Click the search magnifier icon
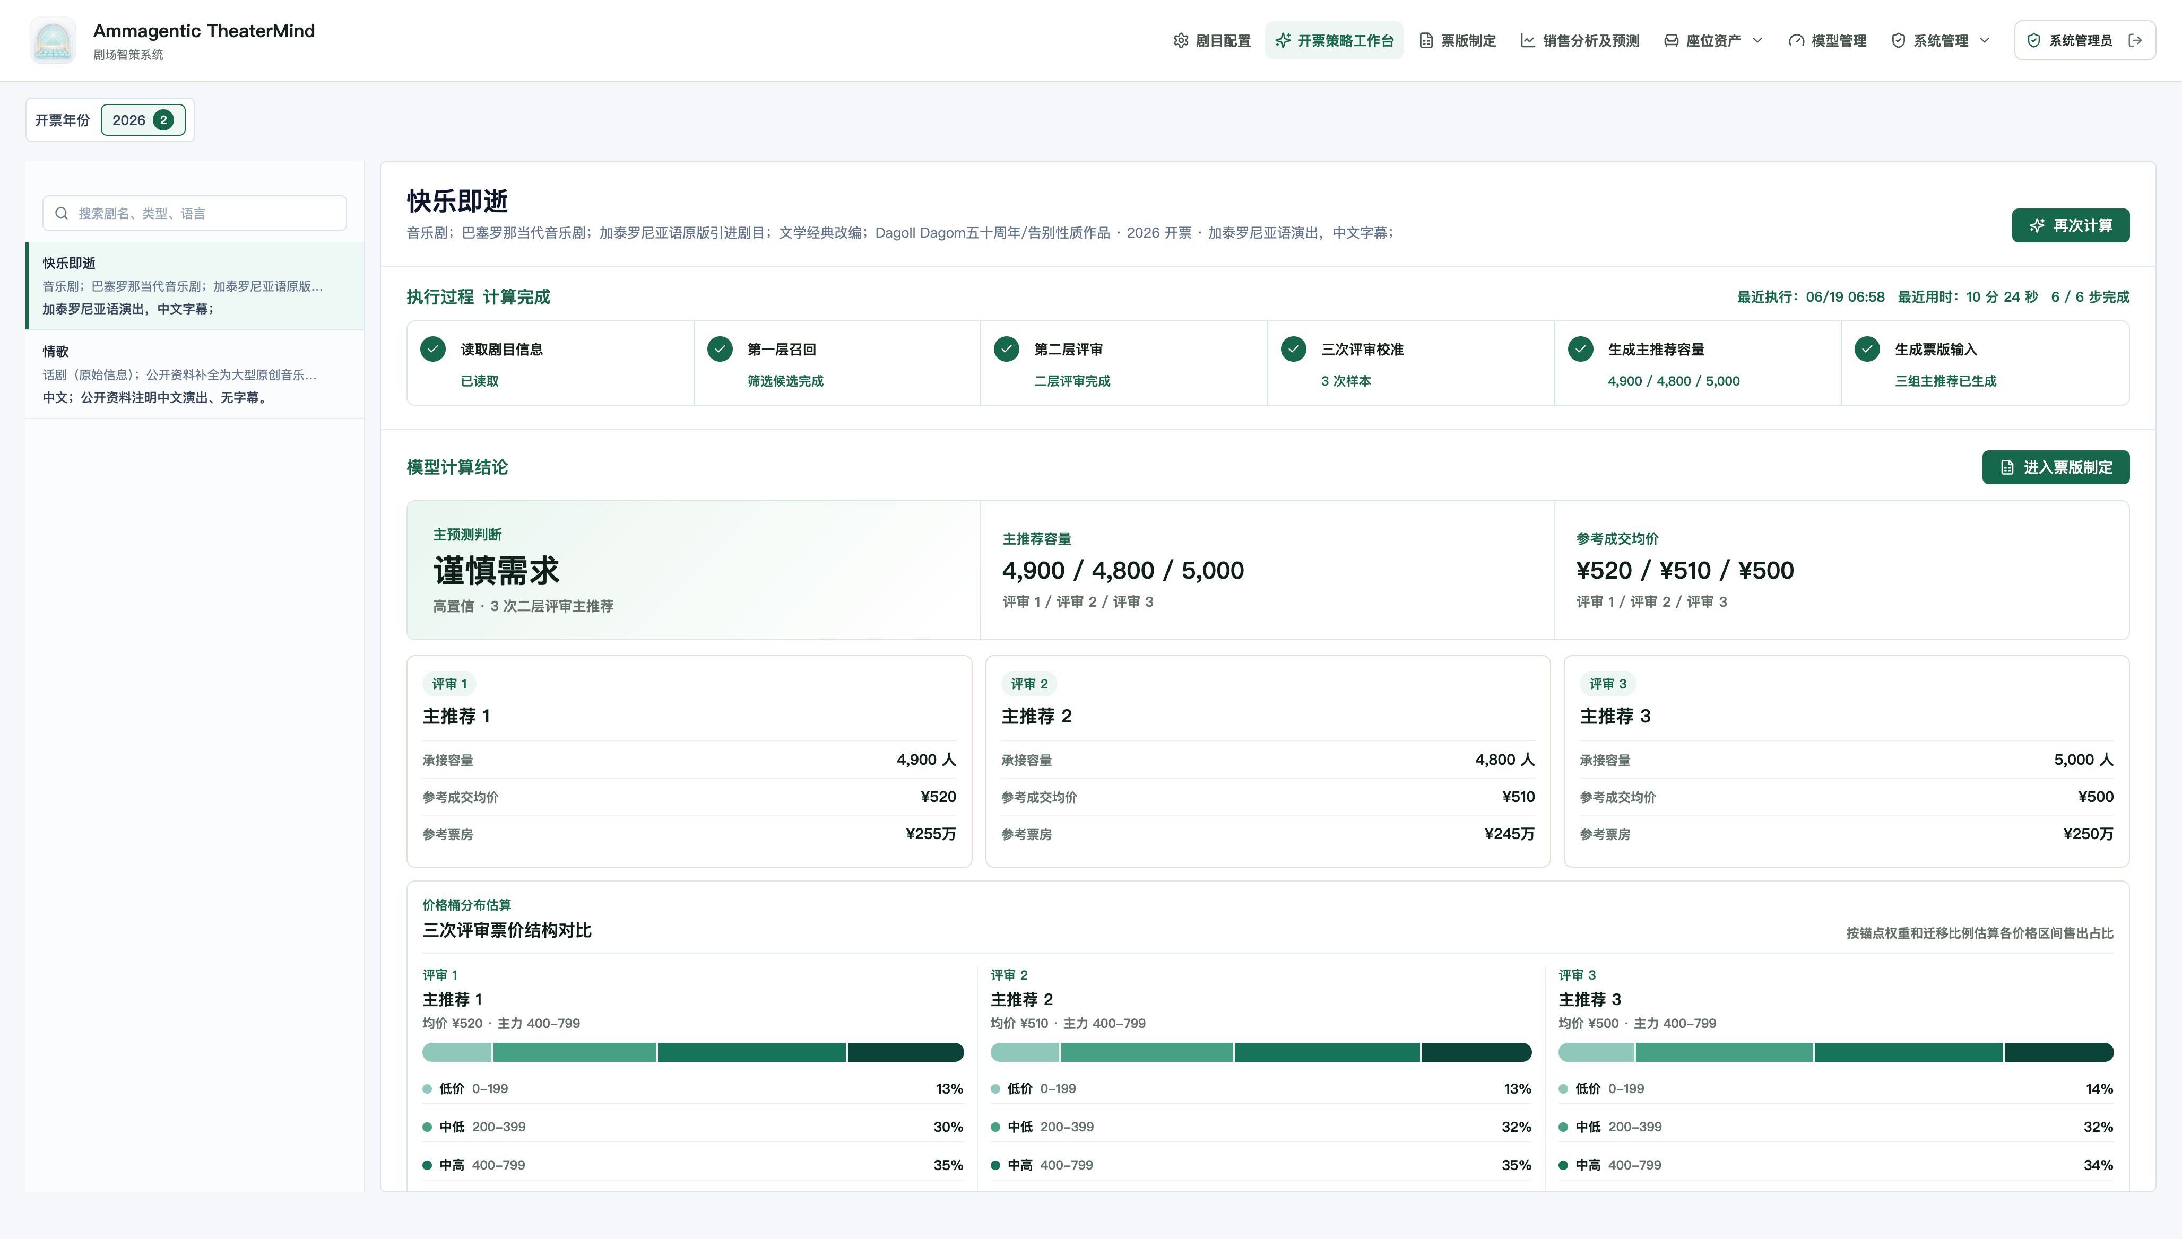The image size is (2182, 1239). [62, 213]
